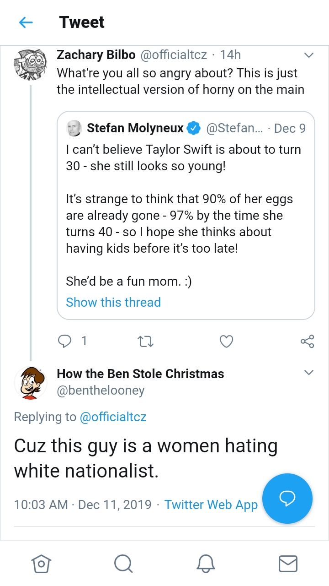329x586 pixels.
Task: Expand options chevron on Zachary Bilbo's tweet
Action: pyautogui.click(x=309, y=55)
